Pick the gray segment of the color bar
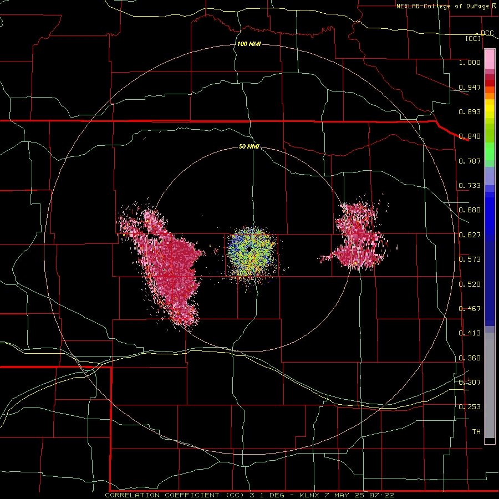This screenshot has height=499, width=499. 490,385
